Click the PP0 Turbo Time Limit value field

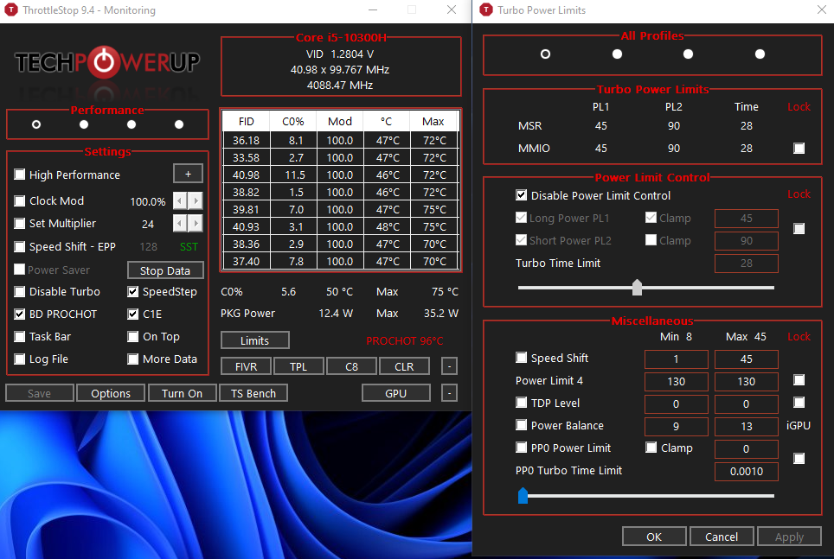(x=747, y=472)
